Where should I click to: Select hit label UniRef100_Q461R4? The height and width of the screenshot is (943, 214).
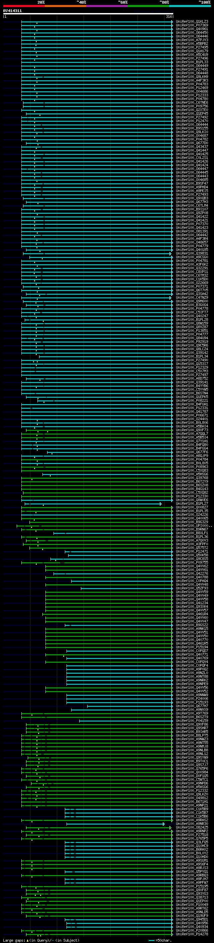point(192,614)
